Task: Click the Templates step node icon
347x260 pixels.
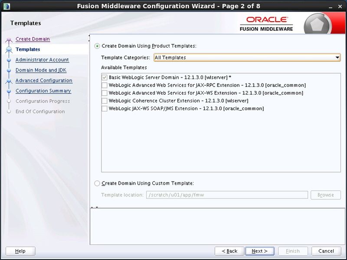Action: point(9,50)
